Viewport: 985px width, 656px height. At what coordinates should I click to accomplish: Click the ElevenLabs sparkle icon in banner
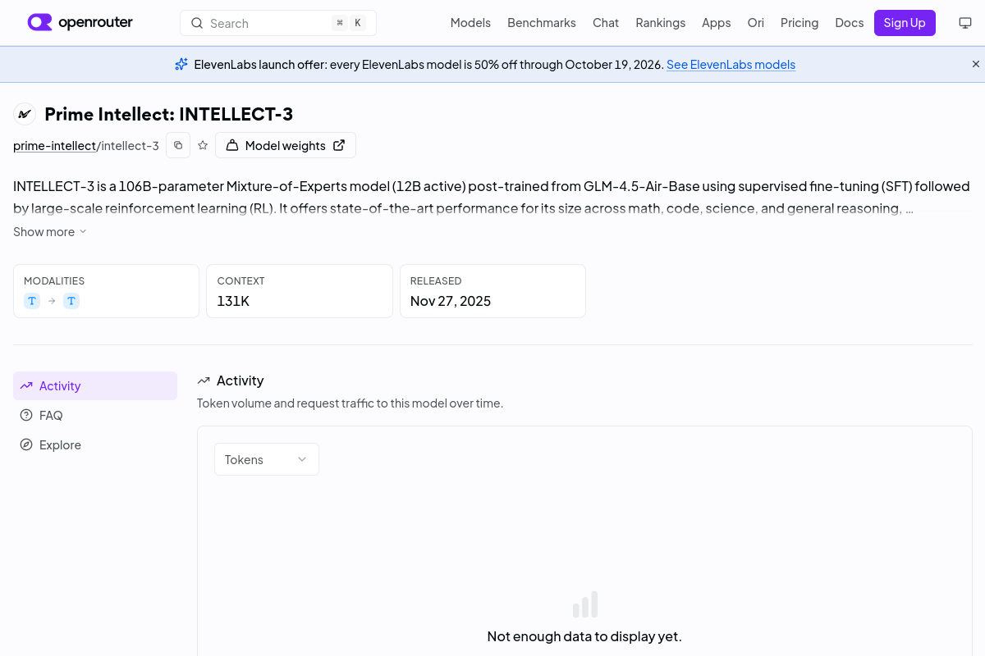[181, 64]
